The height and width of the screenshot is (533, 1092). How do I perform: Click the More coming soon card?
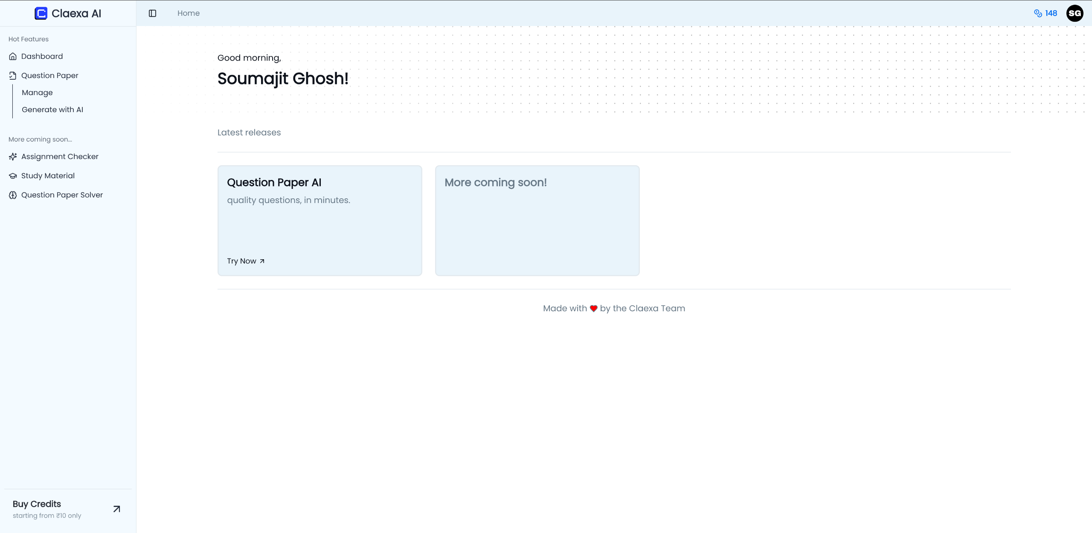[537, 220]
